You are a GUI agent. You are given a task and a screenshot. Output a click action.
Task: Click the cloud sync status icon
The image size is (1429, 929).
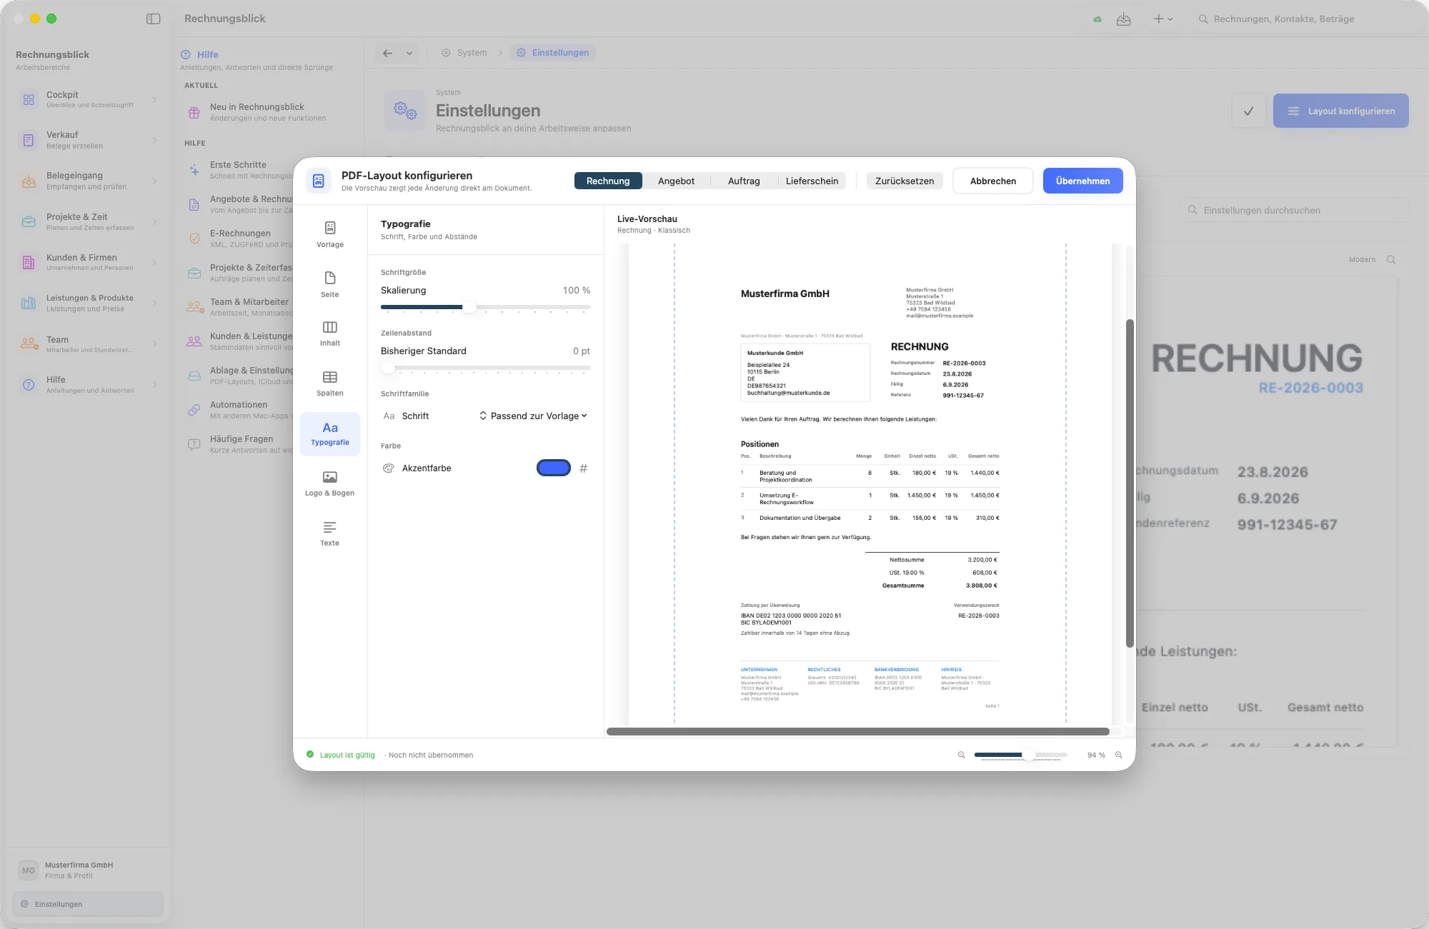coord(1097,19)
